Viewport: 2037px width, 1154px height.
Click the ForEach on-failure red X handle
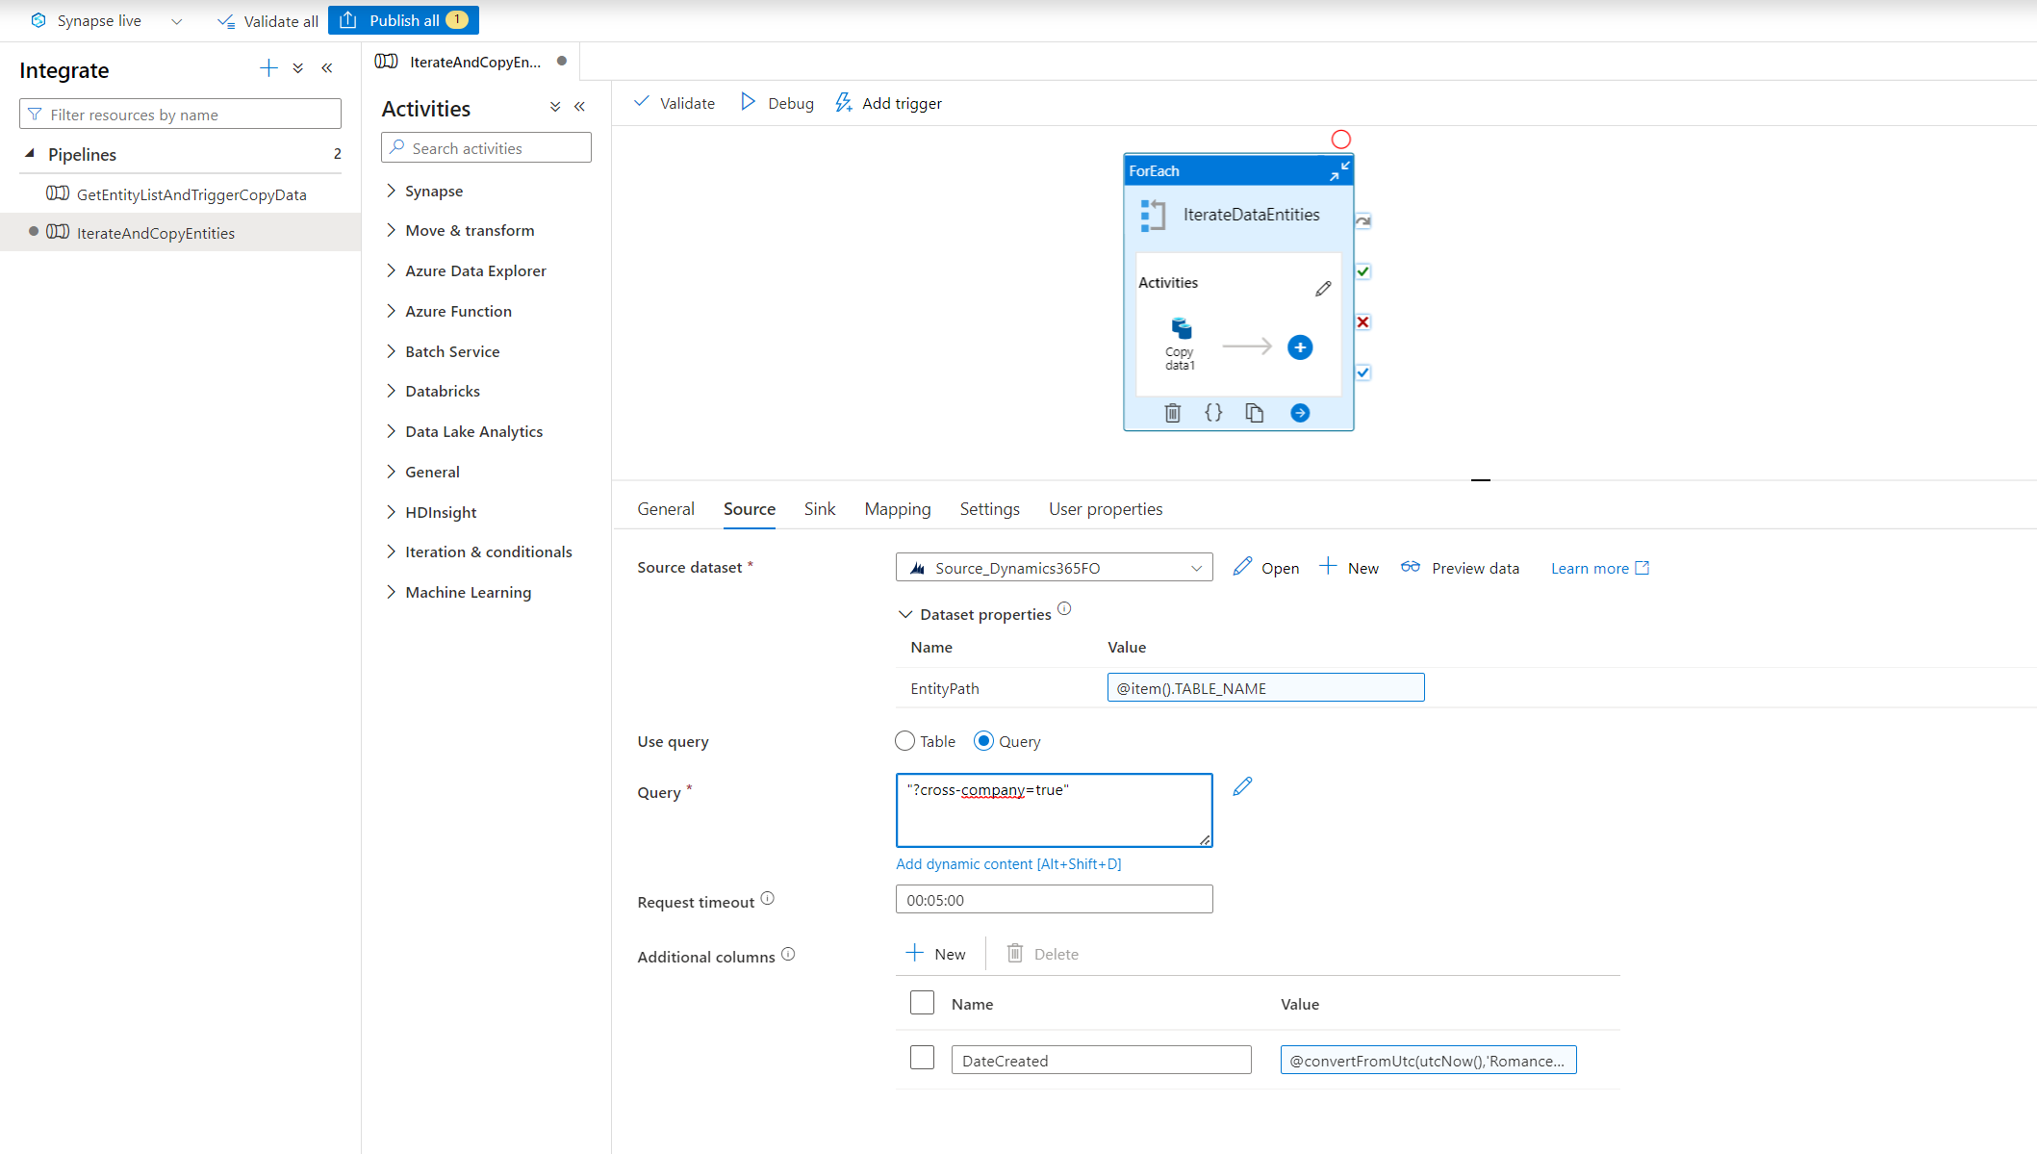pyautogui.click(x=1362, y=322)
